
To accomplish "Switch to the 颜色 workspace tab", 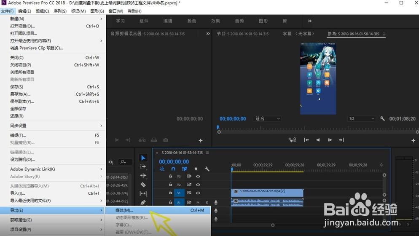I will coord(192,21).
